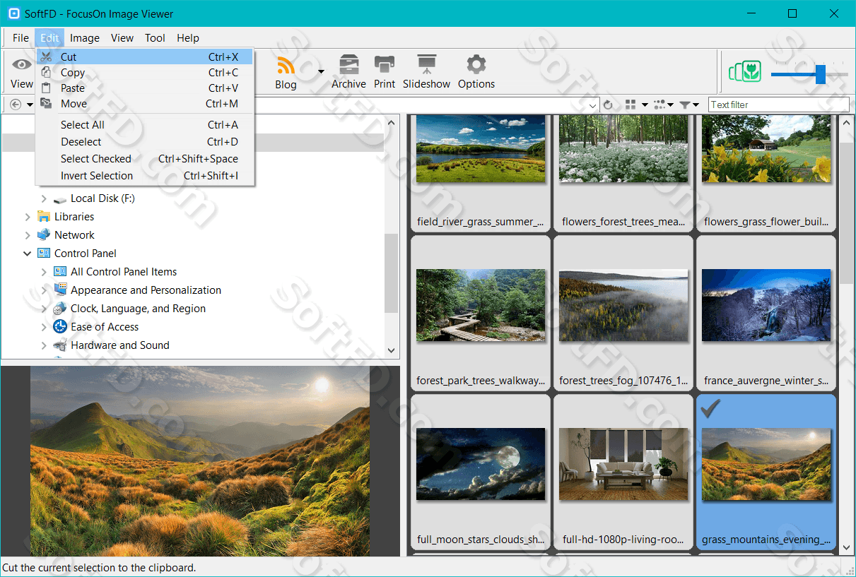Image resolution: width=856 pixels, height=577 pixels.
Task: Expand All Control Panel Items node
Action: 44,272
